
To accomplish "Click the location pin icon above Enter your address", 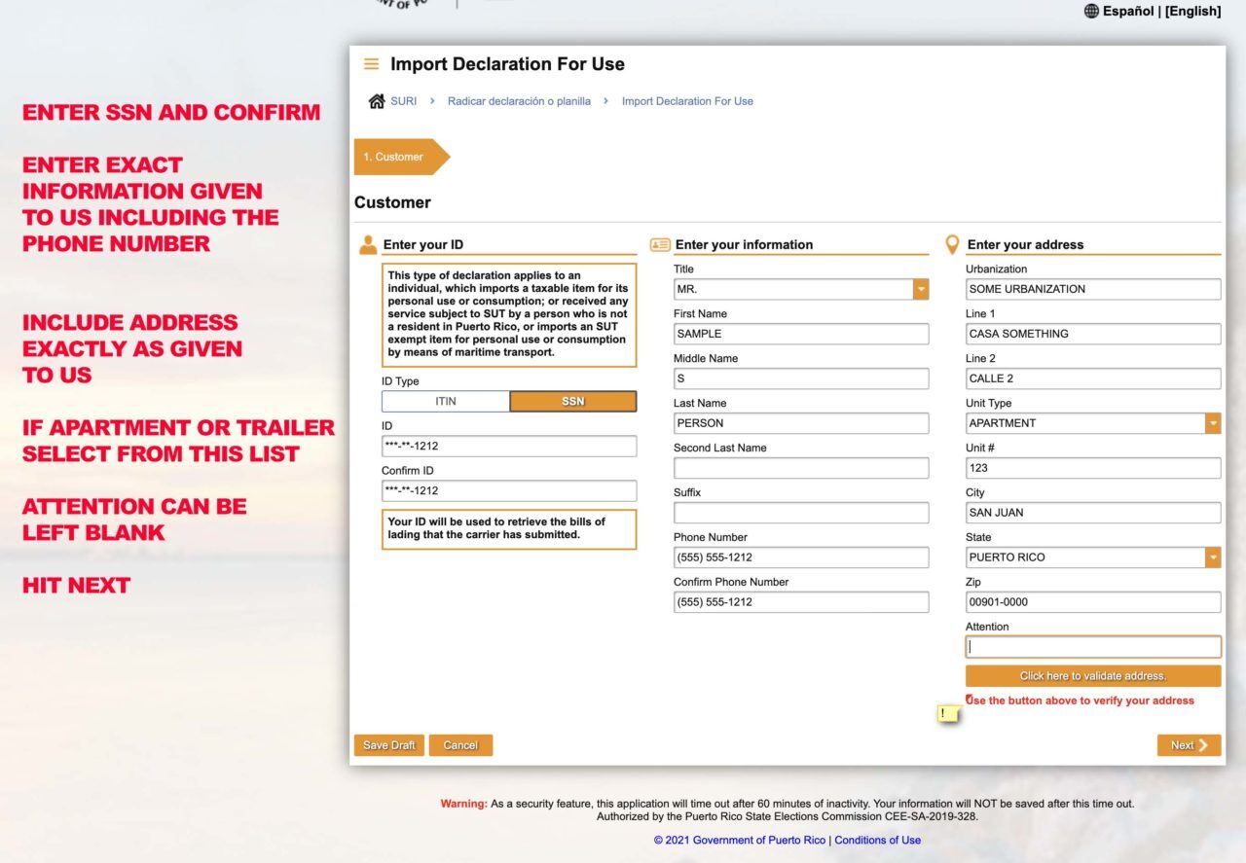I will point(952,244).
